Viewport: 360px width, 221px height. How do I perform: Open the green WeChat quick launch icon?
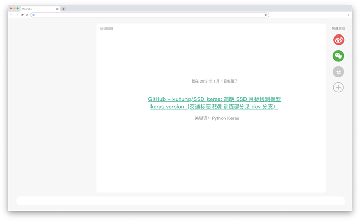pos(339,55)
